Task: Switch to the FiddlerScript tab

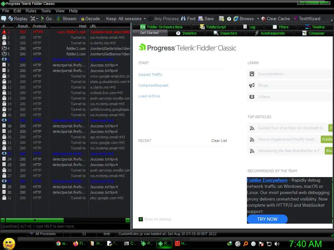Action: coord(213,27)
